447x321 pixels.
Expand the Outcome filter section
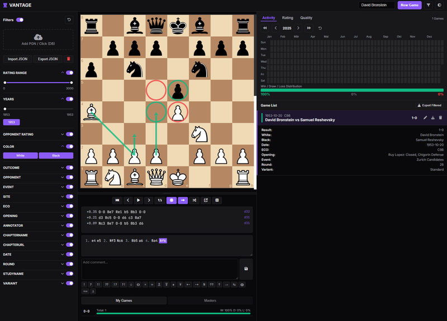point(63,167)
